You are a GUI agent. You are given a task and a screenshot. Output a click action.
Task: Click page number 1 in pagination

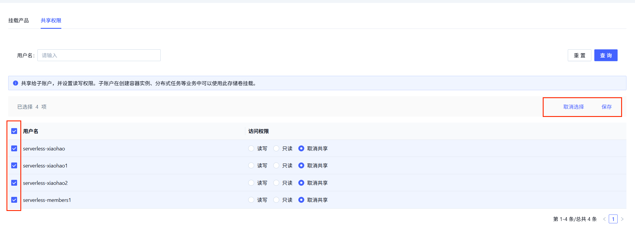[613, 219]
